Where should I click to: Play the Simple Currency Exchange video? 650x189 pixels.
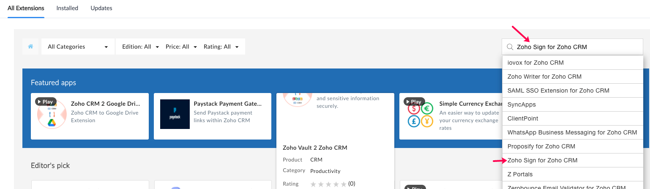pos(414,101)
